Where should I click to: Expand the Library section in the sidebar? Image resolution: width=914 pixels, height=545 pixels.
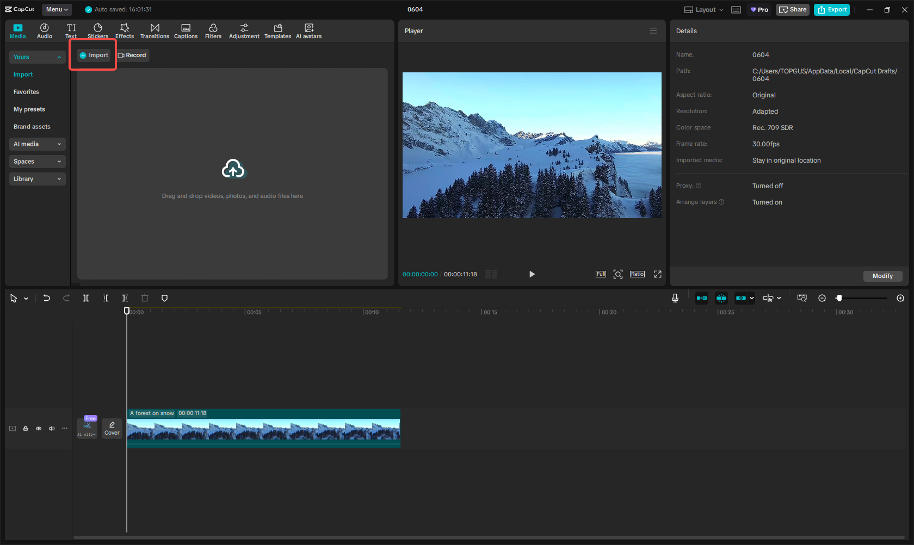click(x=37, y=179)
